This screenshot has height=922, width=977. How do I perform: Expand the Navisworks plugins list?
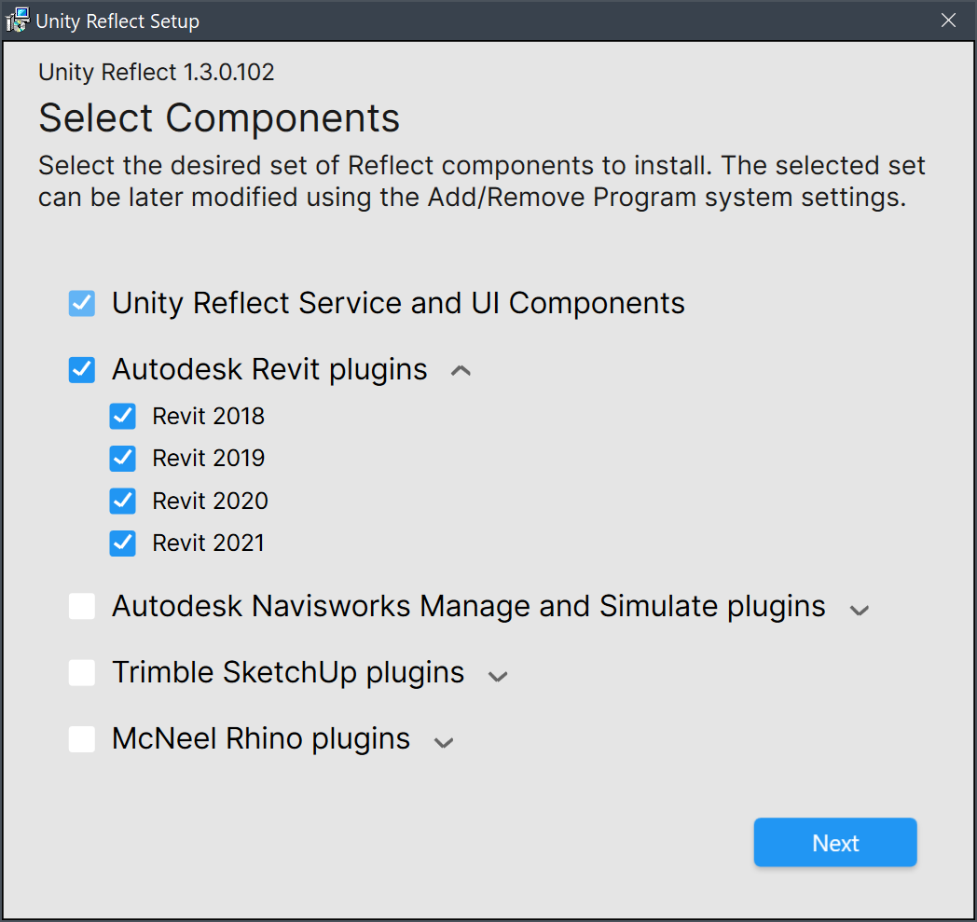point(859,608)
